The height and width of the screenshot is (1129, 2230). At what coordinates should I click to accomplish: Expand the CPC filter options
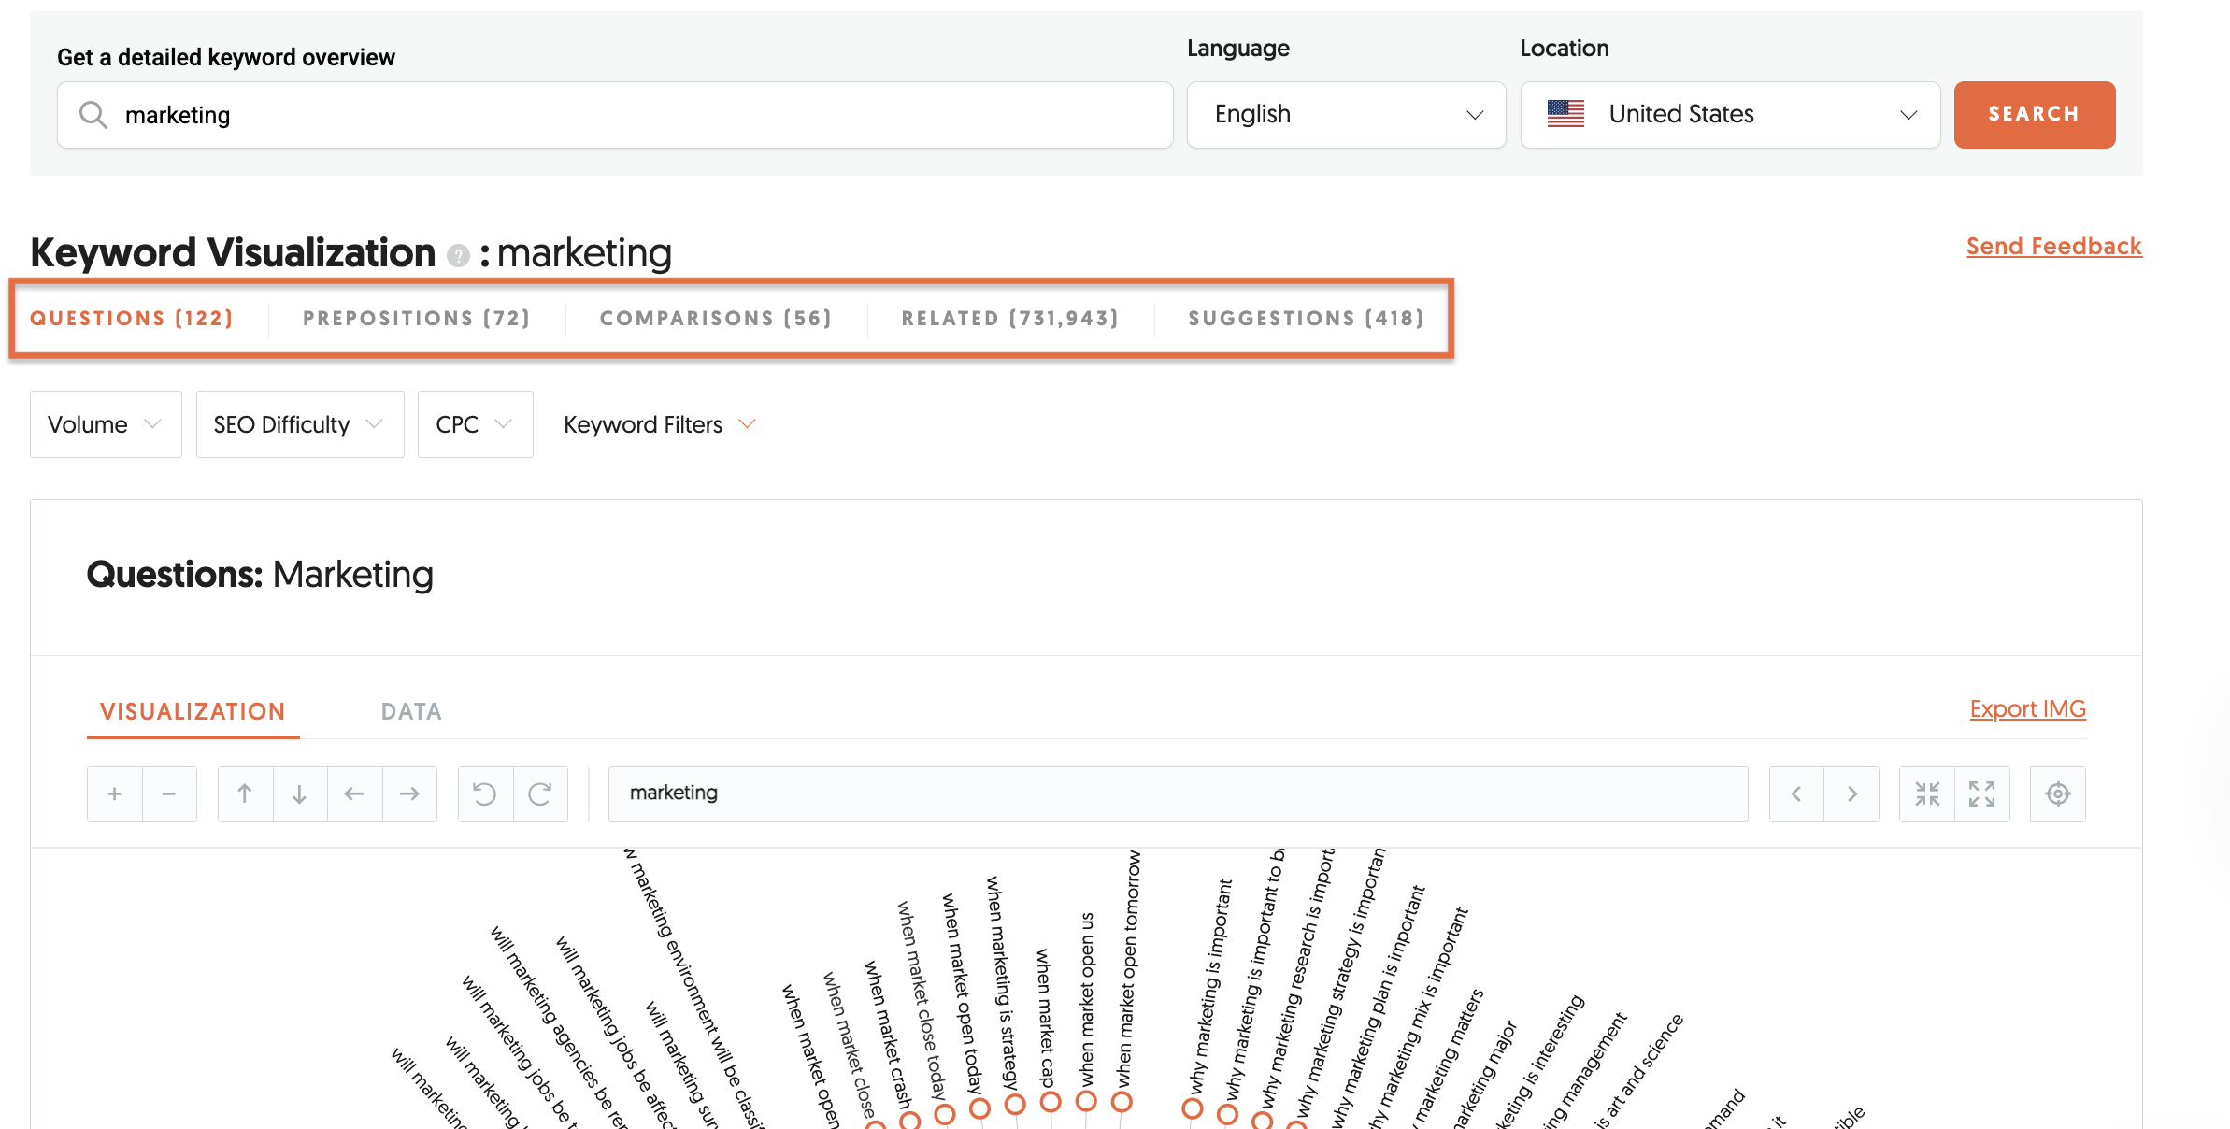[475, 423]
